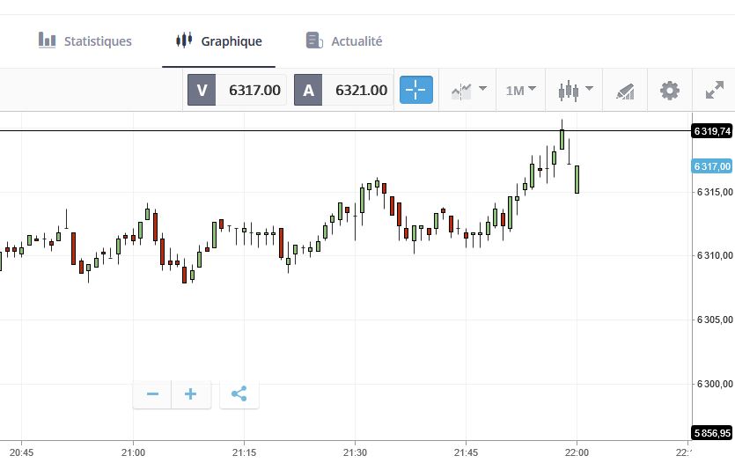Share the chart via share icon
The width and height of the screenshot is (735, 463).
pyautogui.click(x=239, y=393)
